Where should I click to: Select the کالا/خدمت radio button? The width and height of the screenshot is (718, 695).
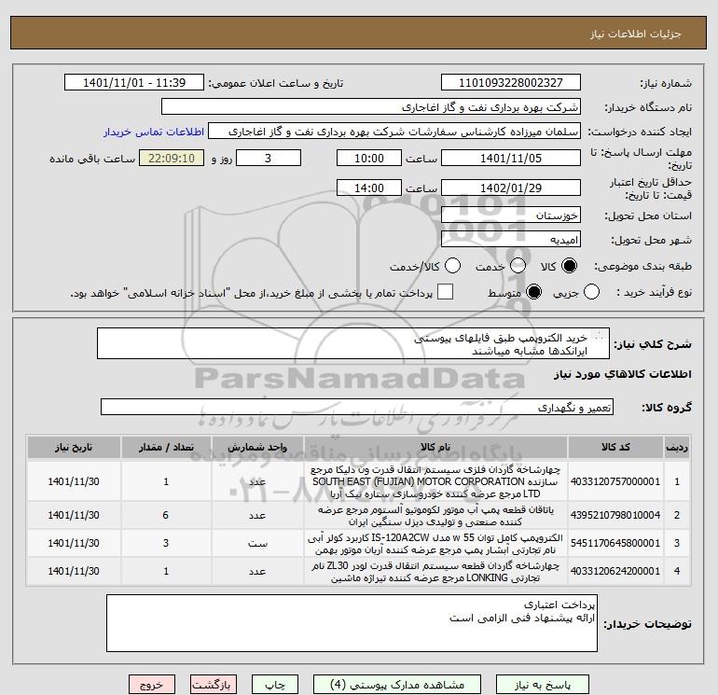click(x=453, y=266)
